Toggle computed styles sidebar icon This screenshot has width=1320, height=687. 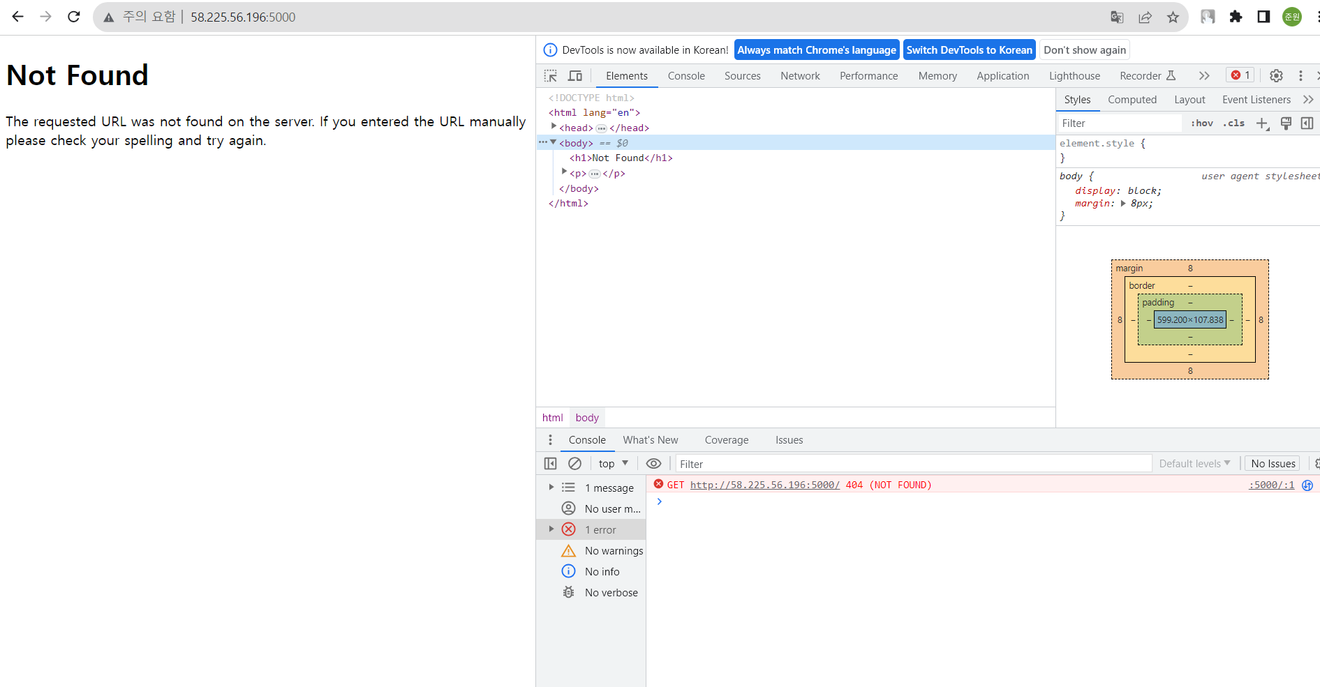pos(1307,123)
